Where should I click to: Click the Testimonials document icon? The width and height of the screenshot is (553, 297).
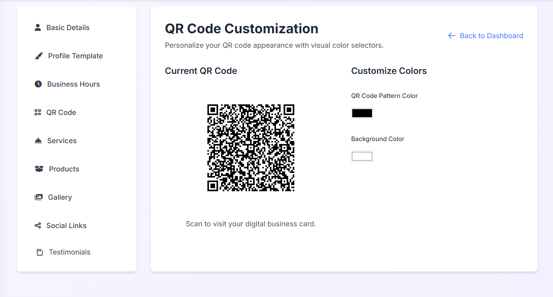coord(39,252)
